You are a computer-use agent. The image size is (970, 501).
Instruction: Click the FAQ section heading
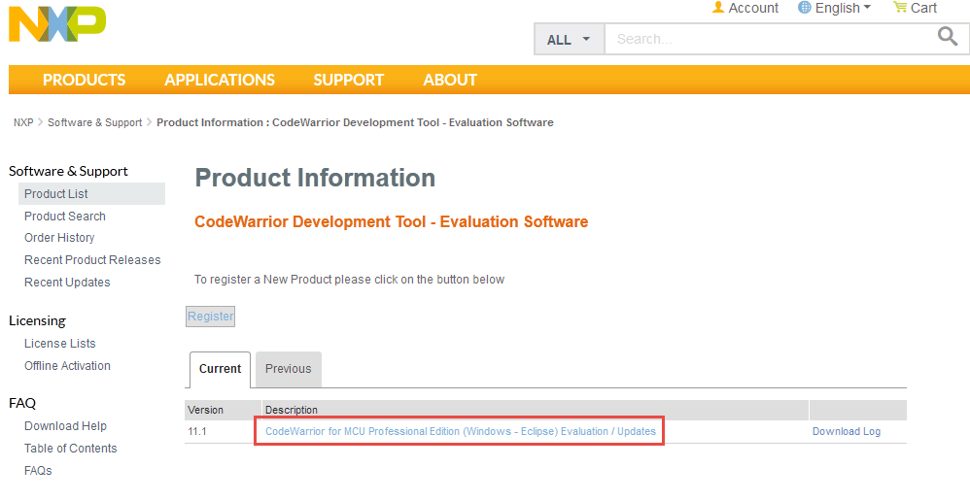pyautogui.click(x=22, y=403)
